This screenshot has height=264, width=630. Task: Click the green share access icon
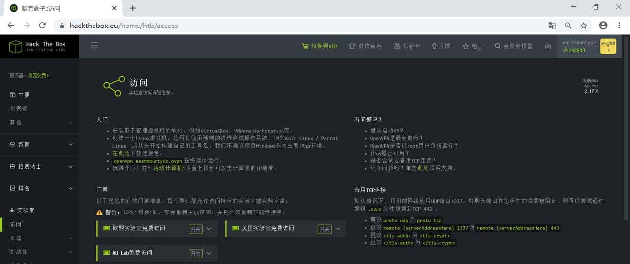coord(114,86)
